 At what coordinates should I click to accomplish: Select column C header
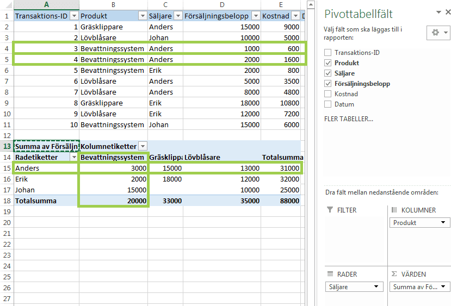[165, 4]
